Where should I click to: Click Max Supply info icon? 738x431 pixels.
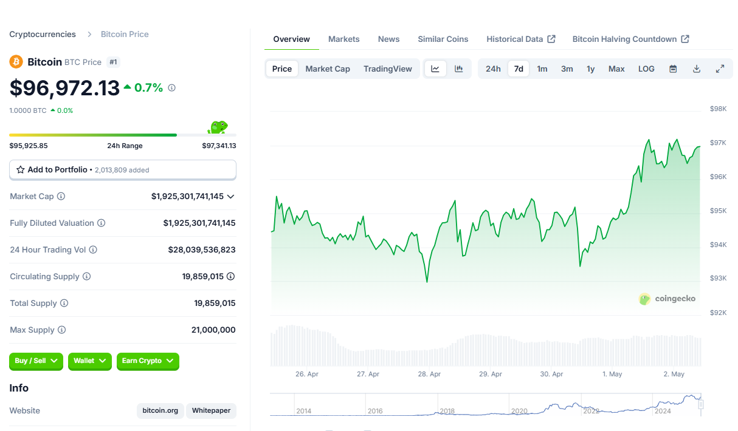(x=61, y=330)
